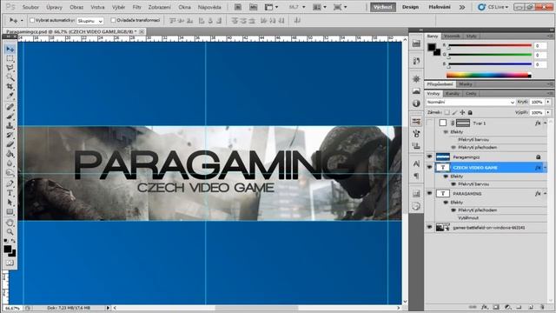
Task: Select the Pen tool
Action: click(10, 183)
